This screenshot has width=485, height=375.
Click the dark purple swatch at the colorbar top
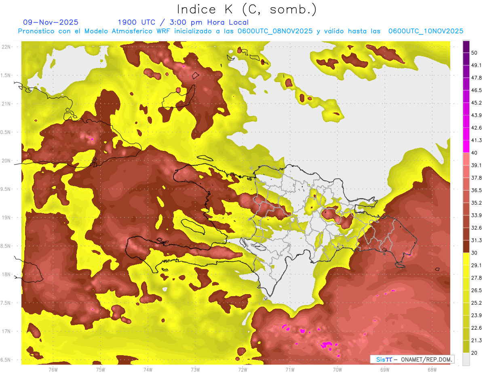click(466, 47)
